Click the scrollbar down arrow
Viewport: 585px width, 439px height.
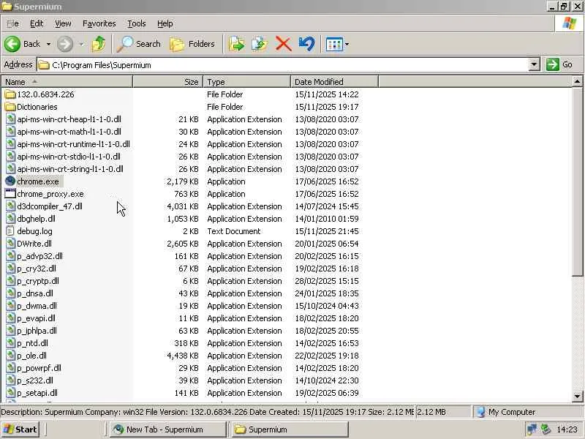(x=577, y=396)
